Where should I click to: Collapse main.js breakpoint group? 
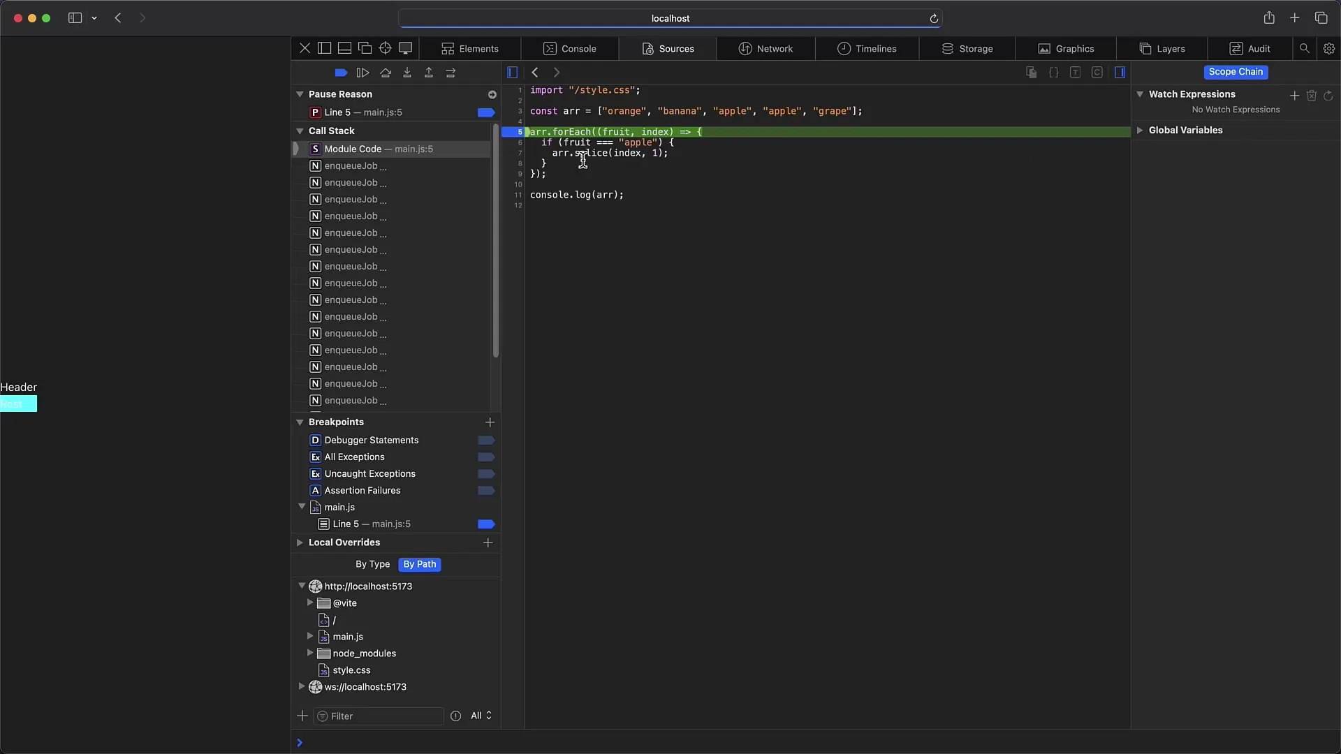pyautogui.click(x=302, y=507)
